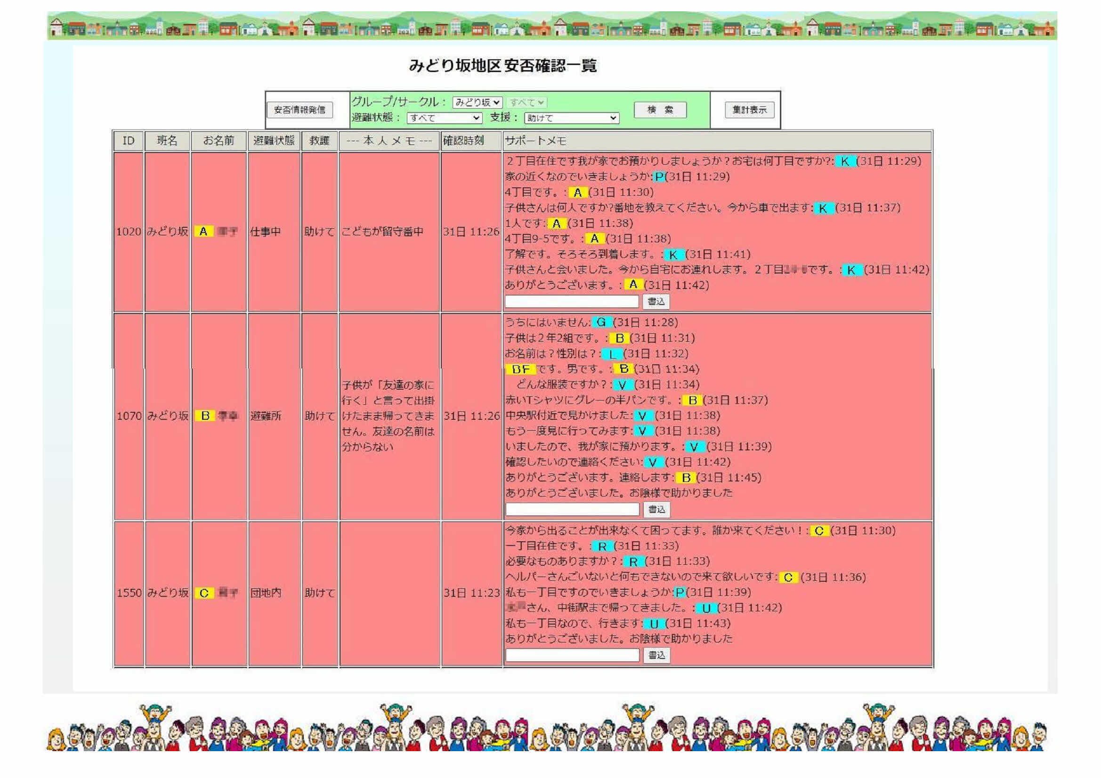Open the みどり坂 group dropdown
1101x778 pixels.
477,102
